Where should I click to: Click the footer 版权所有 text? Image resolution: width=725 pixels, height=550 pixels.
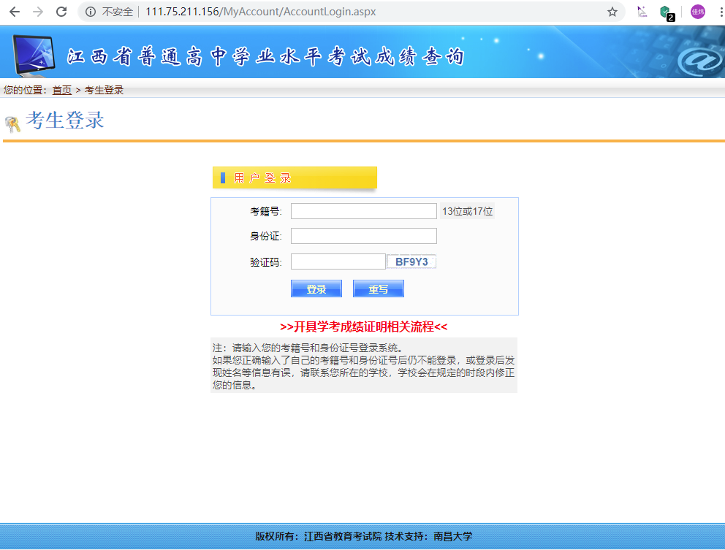[363, 536]
